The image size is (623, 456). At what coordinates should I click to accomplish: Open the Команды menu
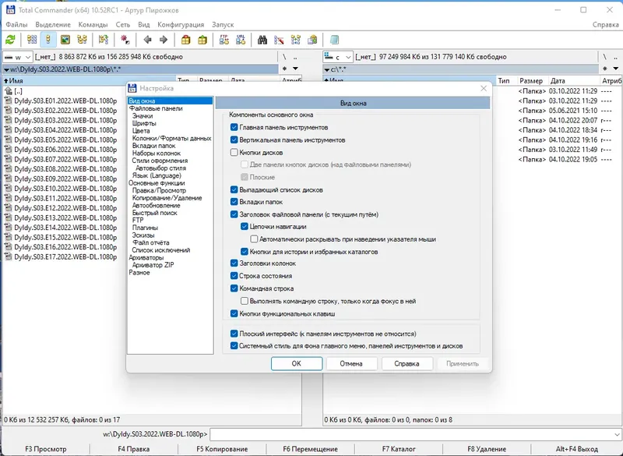tap(93, 25)
